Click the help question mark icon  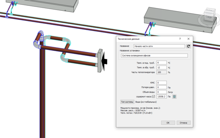tap(180, 39)
